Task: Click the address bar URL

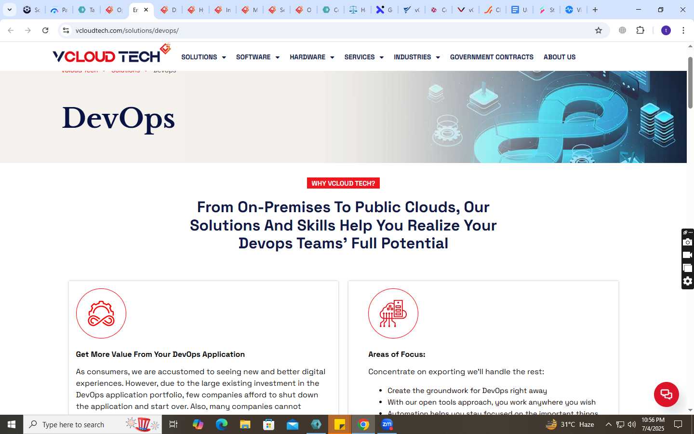Action: click(x=127, y=30)
